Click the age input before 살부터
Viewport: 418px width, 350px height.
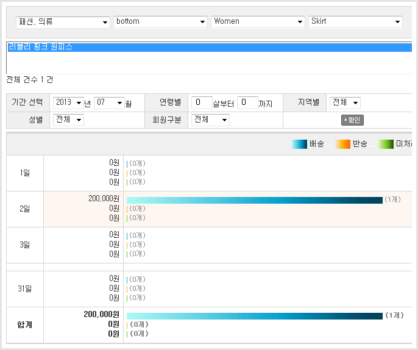point(201,102)
